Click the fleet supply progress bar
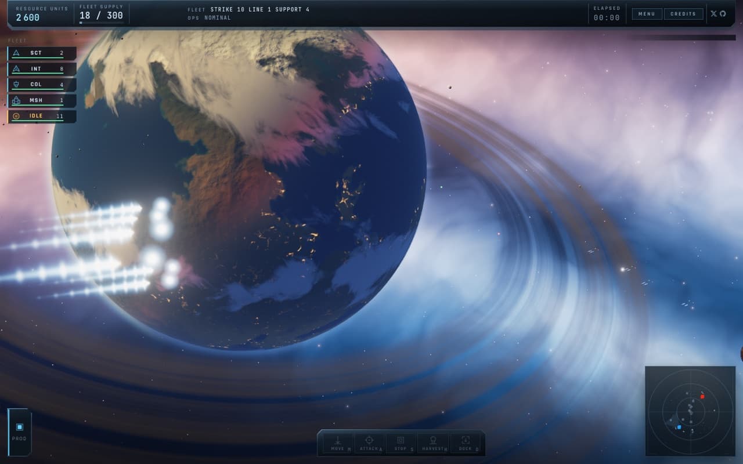 click(x=102, y=23)
